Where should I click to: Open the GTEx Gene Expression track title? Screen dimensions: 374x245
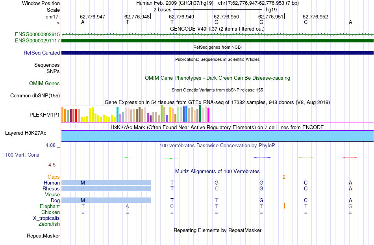coord(217,102)
